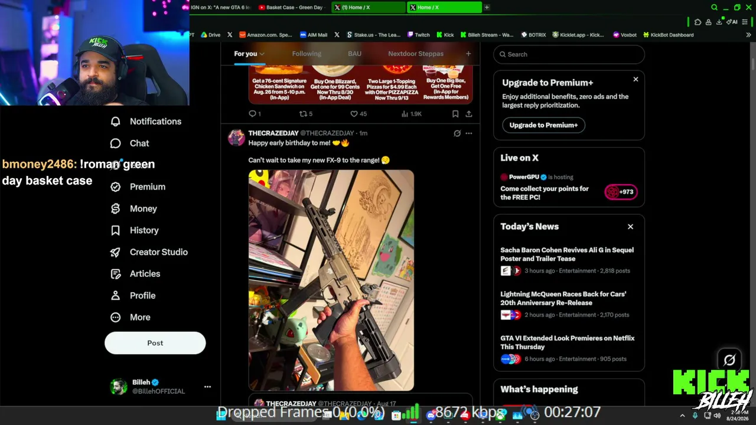Click the X Search input field
This screenshot has height=425, width=756.
point(569,54)
